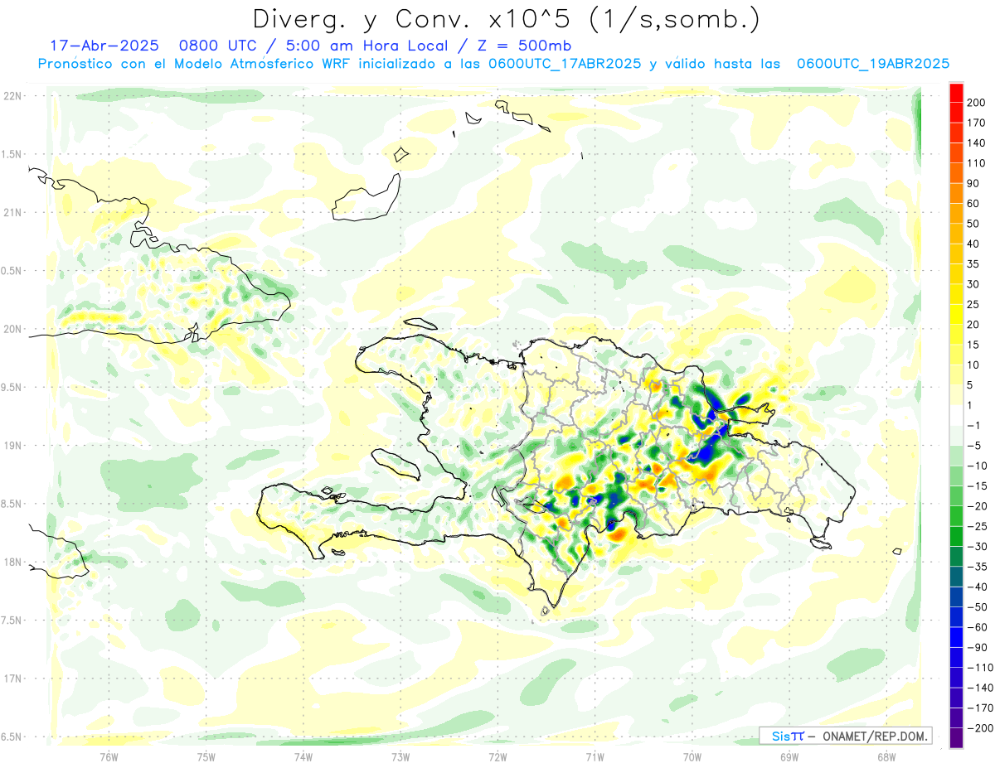Click the '19N' latitude label
The width and height of the screenshot is (995, 768).
tap(12, 446)
